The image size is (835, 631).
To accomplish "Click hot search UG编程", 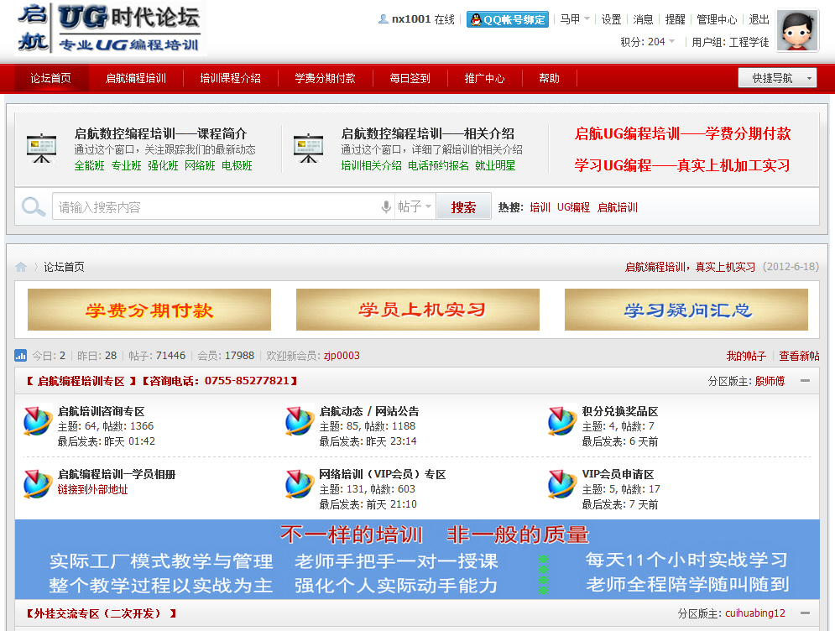I will (x=573, y=207).
